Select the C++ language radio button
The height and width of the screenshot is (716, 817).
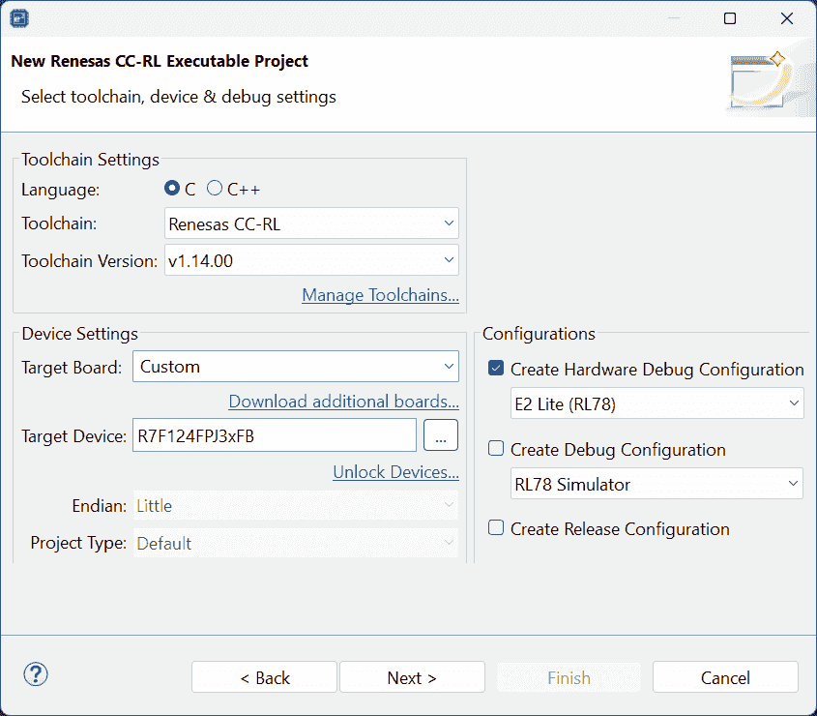[215, 189]
